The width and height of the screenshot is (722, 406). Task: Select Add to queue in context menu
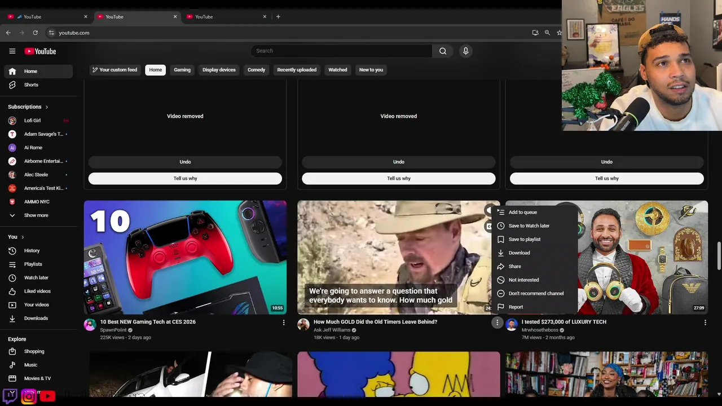(534, 212)
